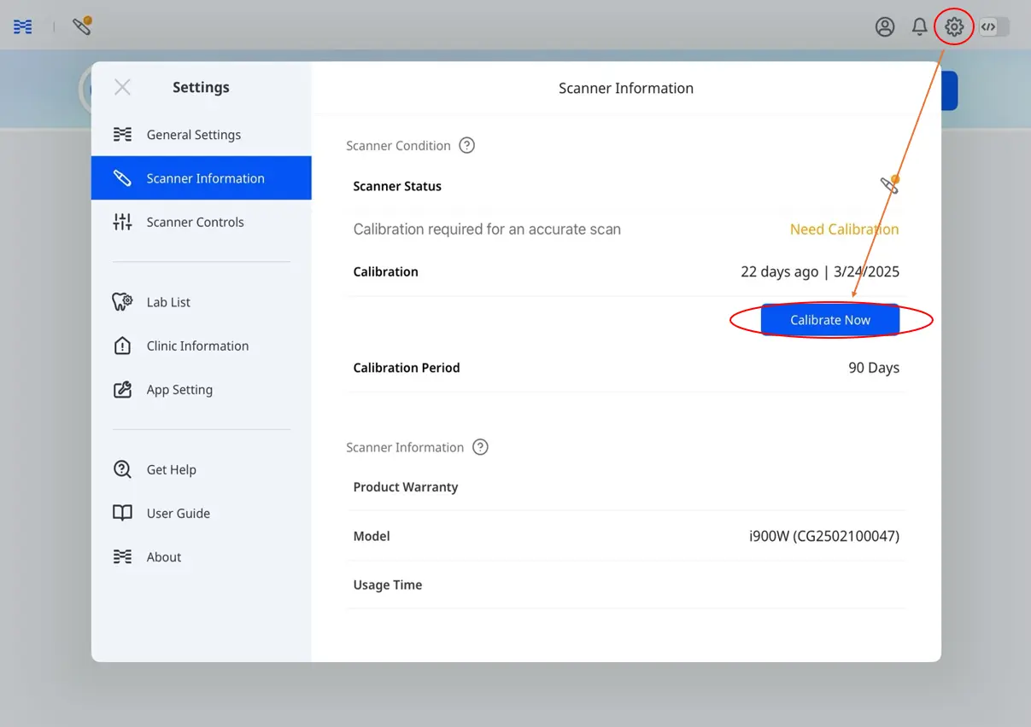Click the Scanner Information help question icon
The width and height of the screenshot is (1031, 727).
479,446
